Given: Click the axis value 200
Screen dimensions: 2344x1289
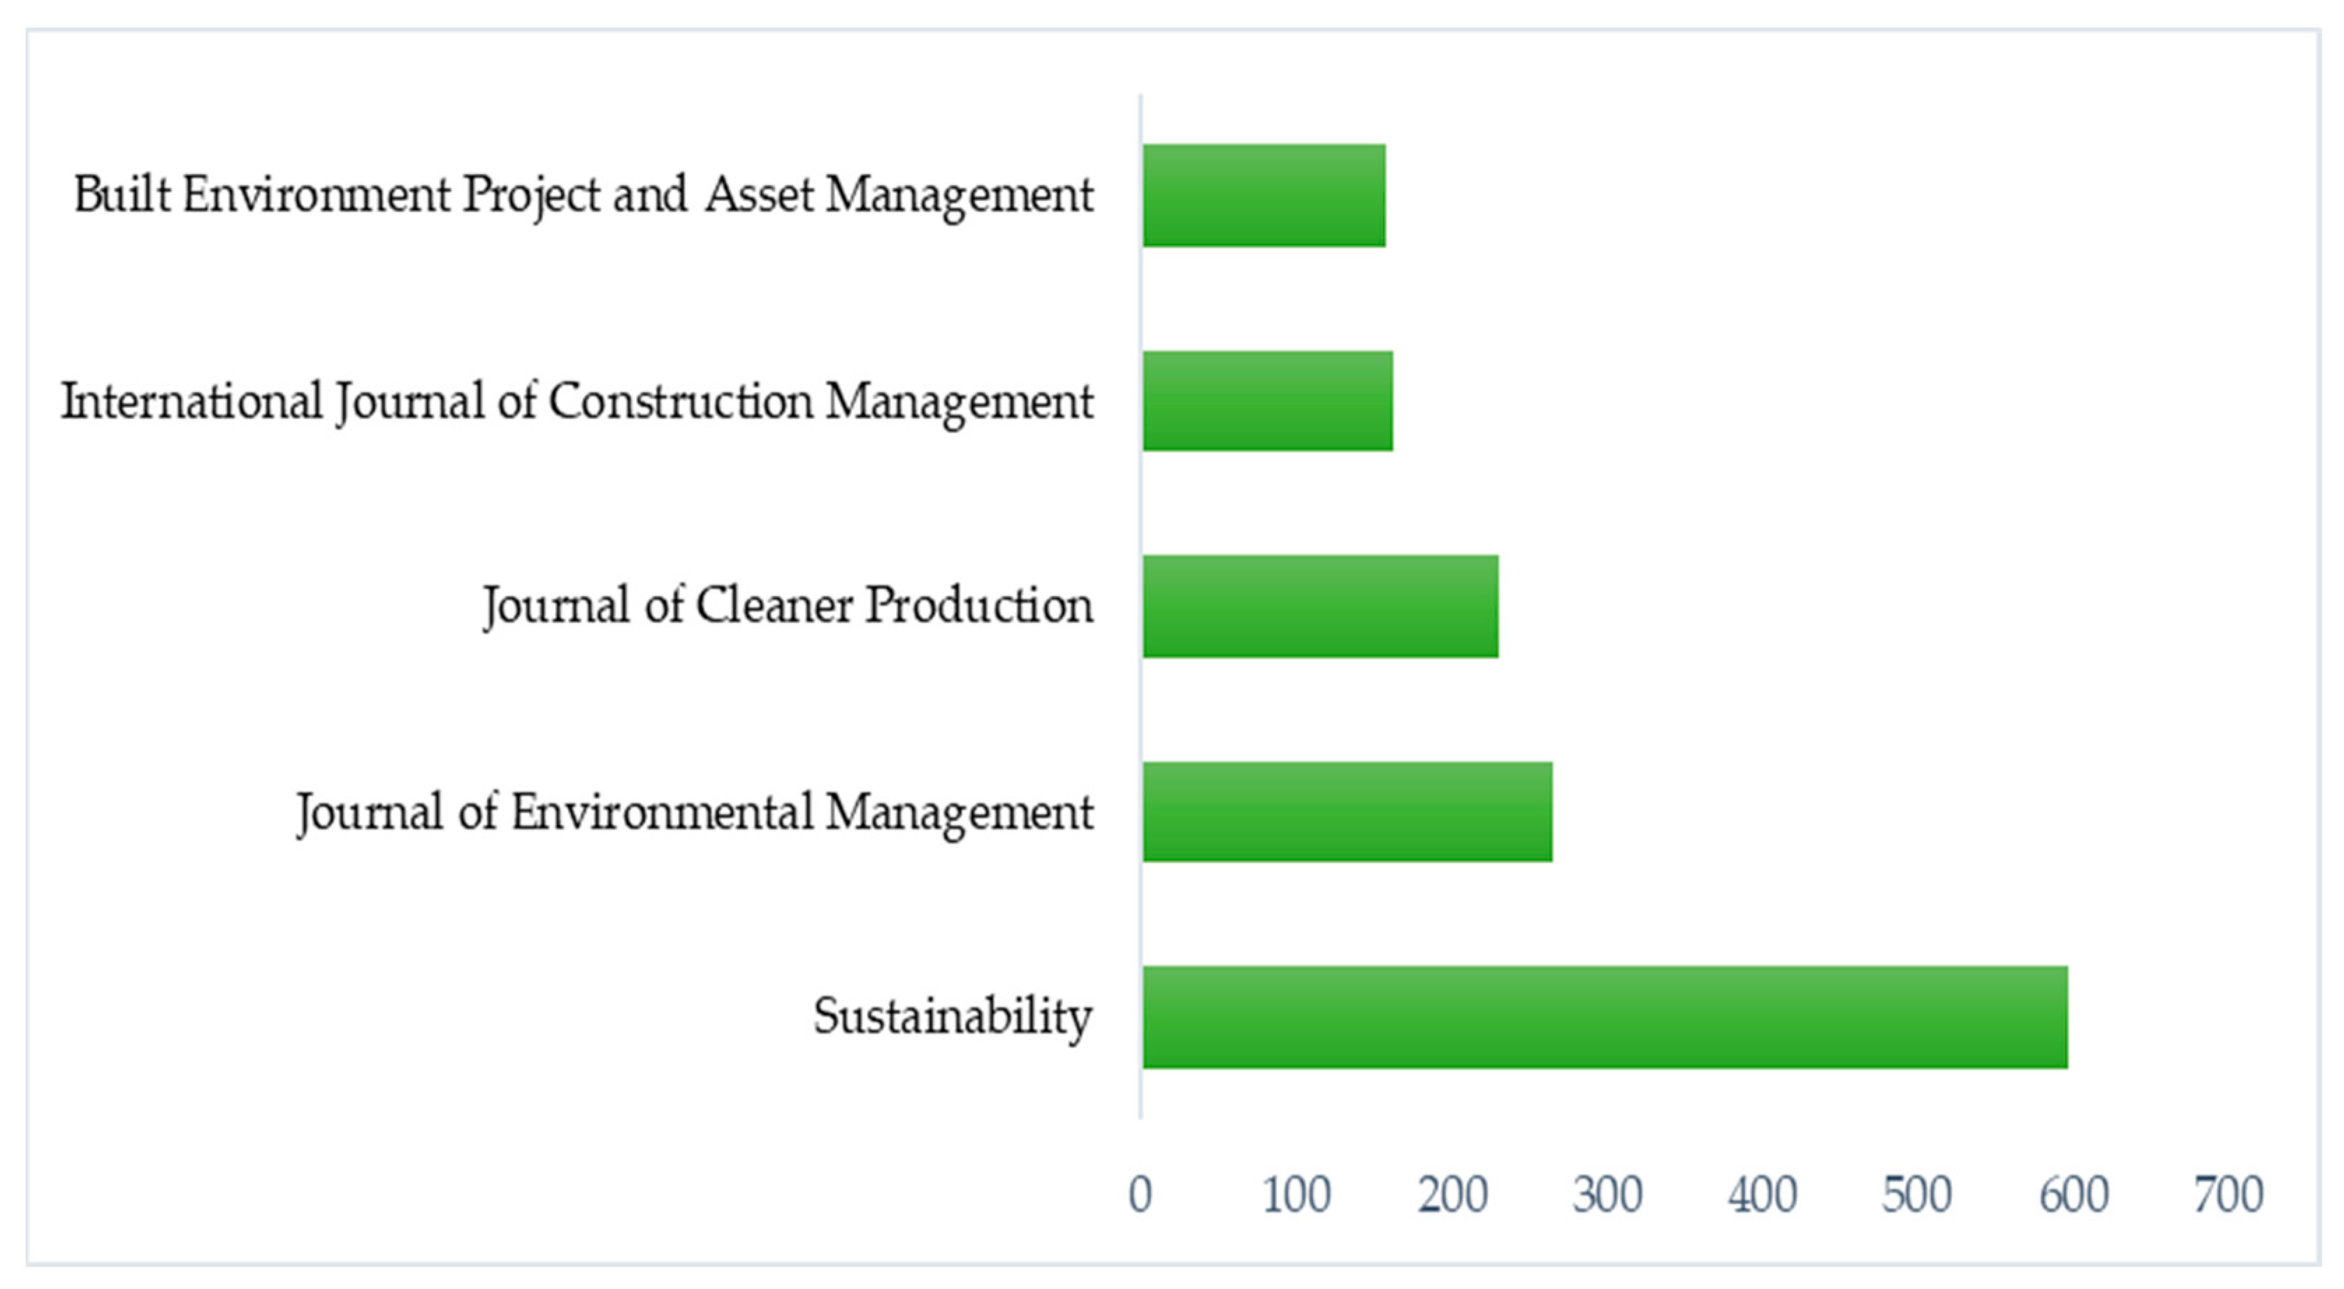Looking at the screenshot, I should click(1452, 1195).
